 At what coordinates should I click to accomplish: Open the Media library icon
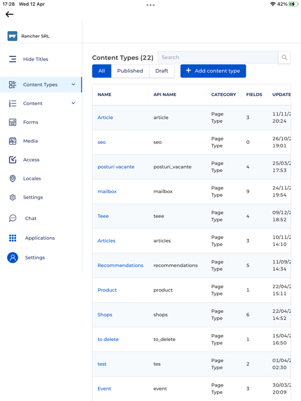pyautogui.click(x=13, y=141)
